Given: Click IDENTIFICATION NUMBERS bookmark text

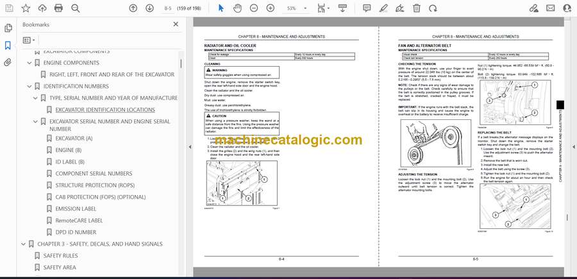Looking at the screenshot, I should tap(76, 87).
